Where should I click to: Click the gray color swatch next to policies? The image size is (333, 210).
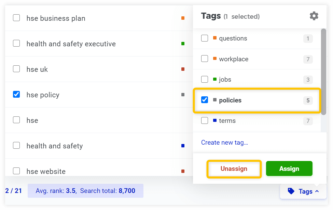pyautogui.click(x=215, y=100)
